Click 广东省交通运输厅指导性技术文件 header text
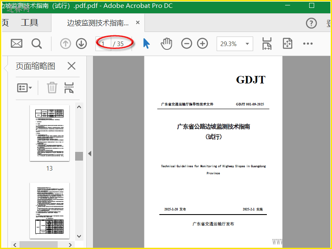Image resolution: width=332 pixels, height=249 pixels. [187, 104]
